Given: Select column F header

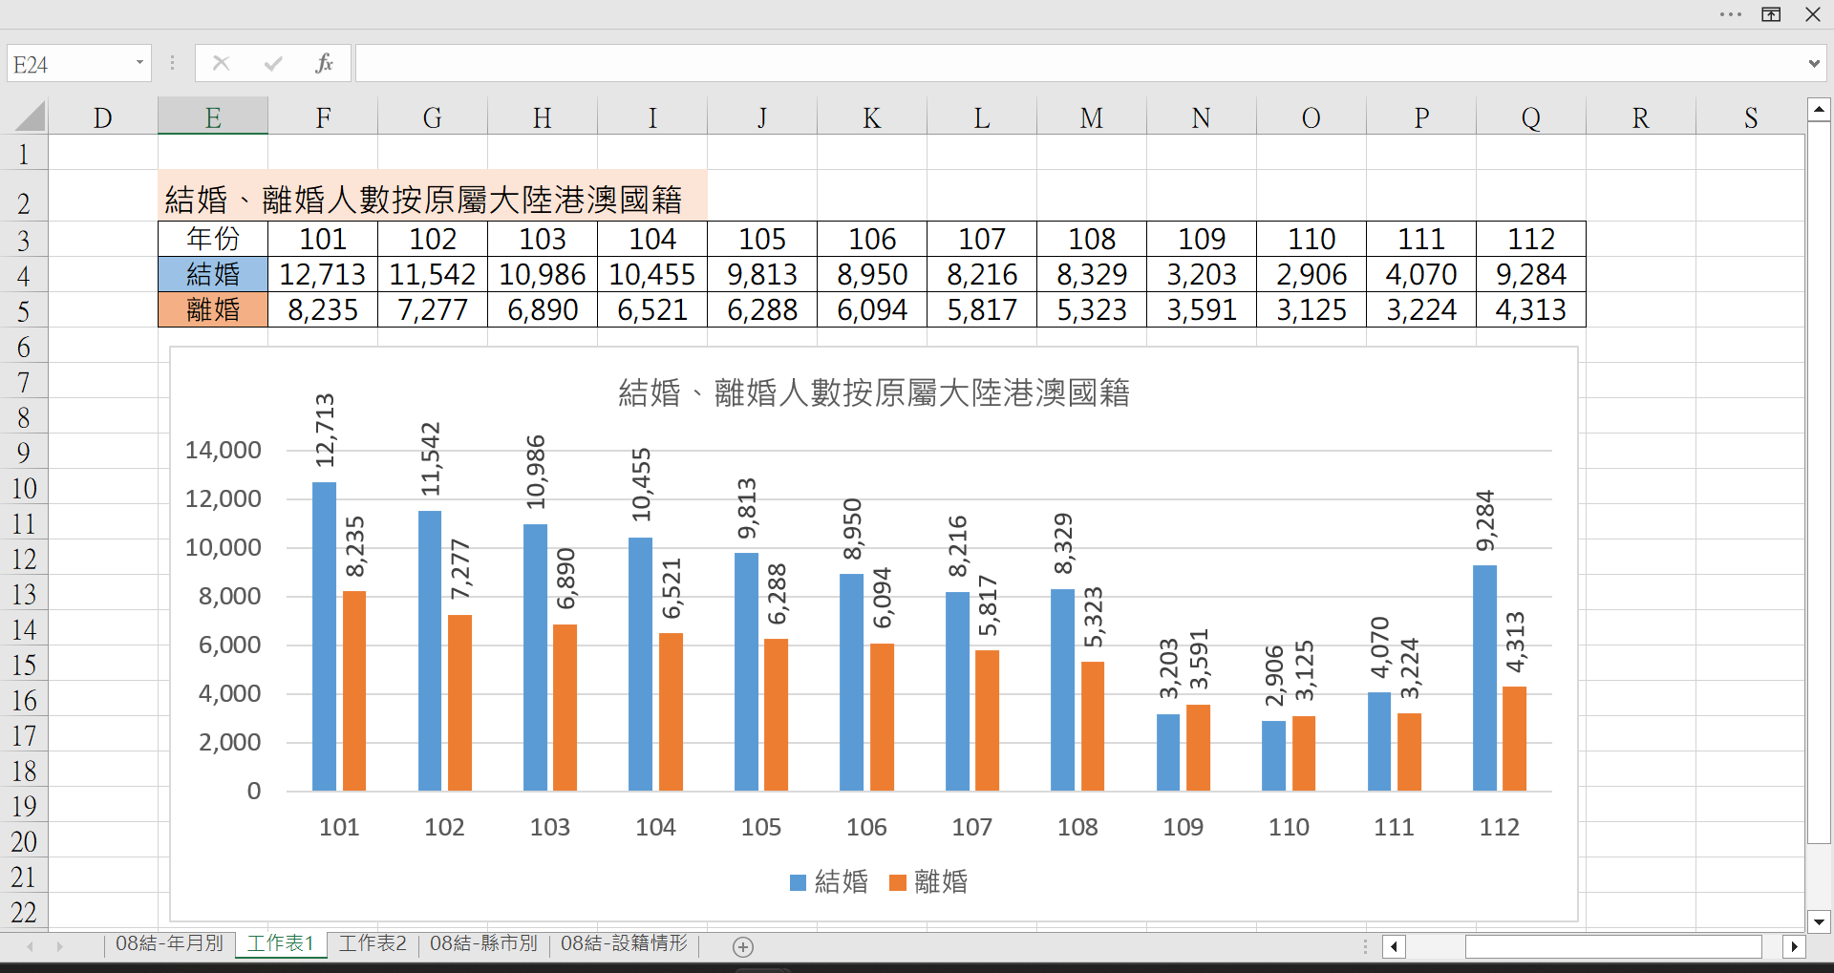Looking at the screenshot, I should (323, 116).
